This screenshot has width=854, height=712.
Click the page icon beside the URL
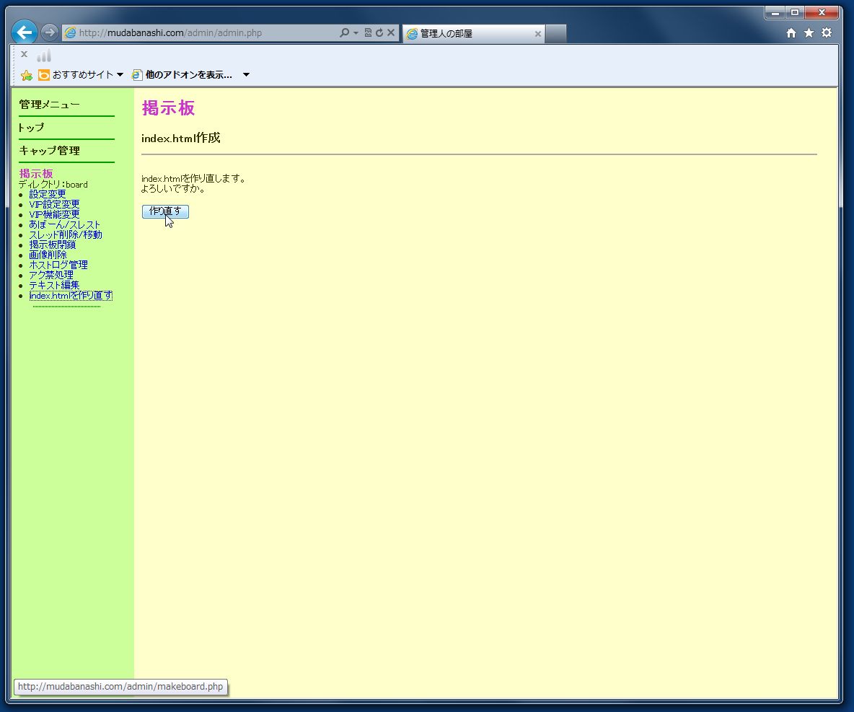point(70,32)
